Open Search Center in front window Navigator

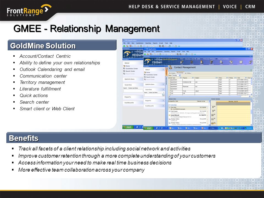(x=149, y=77)
